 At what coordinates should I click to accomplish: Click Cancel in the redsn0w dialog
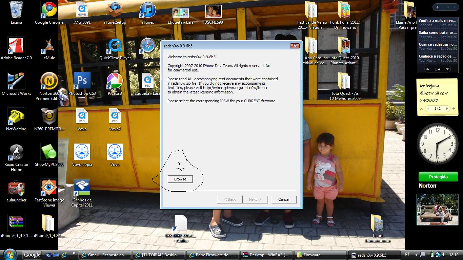click(x=284, y=199)
